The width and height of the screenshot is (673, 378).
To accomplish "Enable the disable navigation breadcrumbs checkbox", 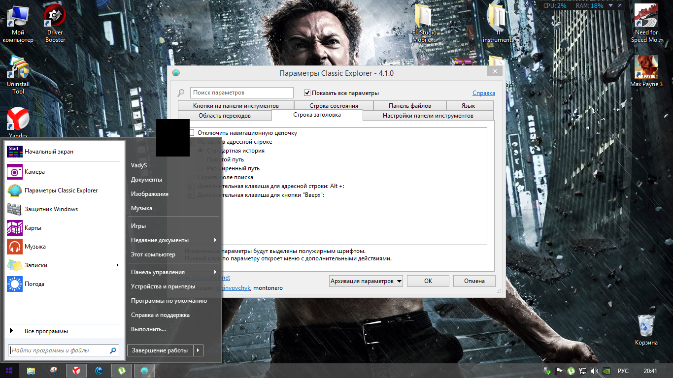I will (192, 133).
